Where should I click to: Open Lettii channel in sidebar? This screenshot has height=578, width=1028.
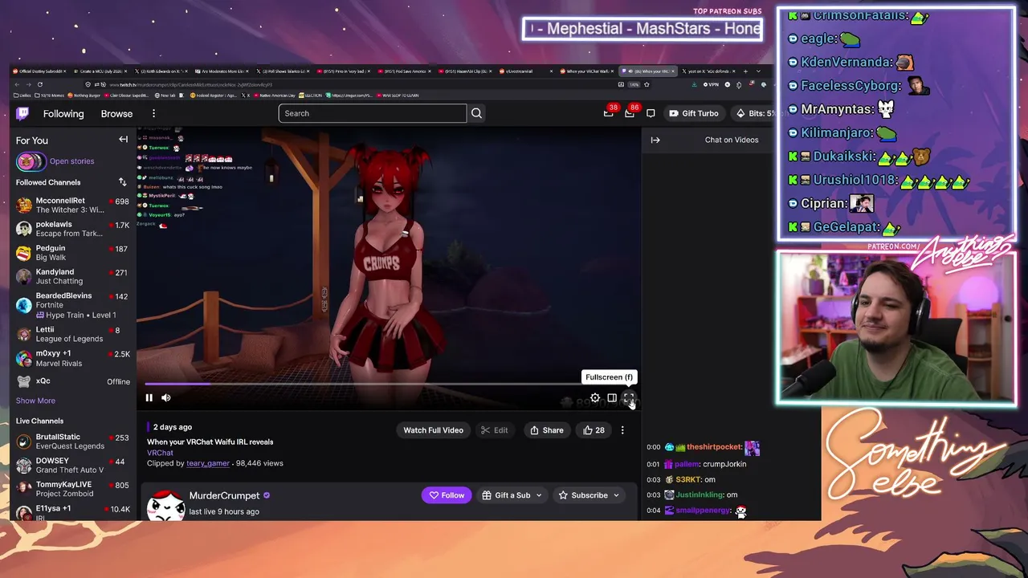(72, 334)
